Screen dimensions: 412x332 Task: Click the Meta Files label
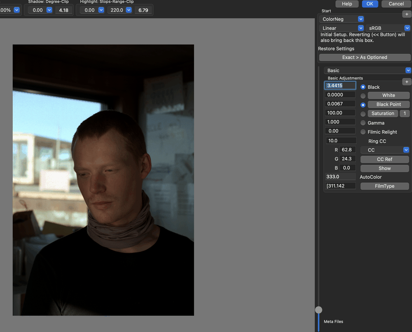click(333, 321)
